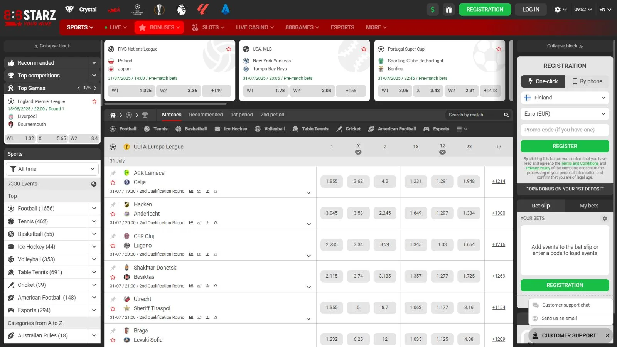Click the green REGISTER button
Image resolution: width=617 pixels, height=347 pixels.
(565, 146)
